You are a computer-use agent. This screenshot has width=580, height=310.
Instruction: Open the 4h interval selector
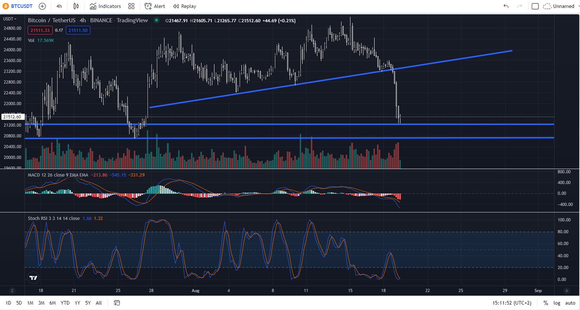coord(59,6)
